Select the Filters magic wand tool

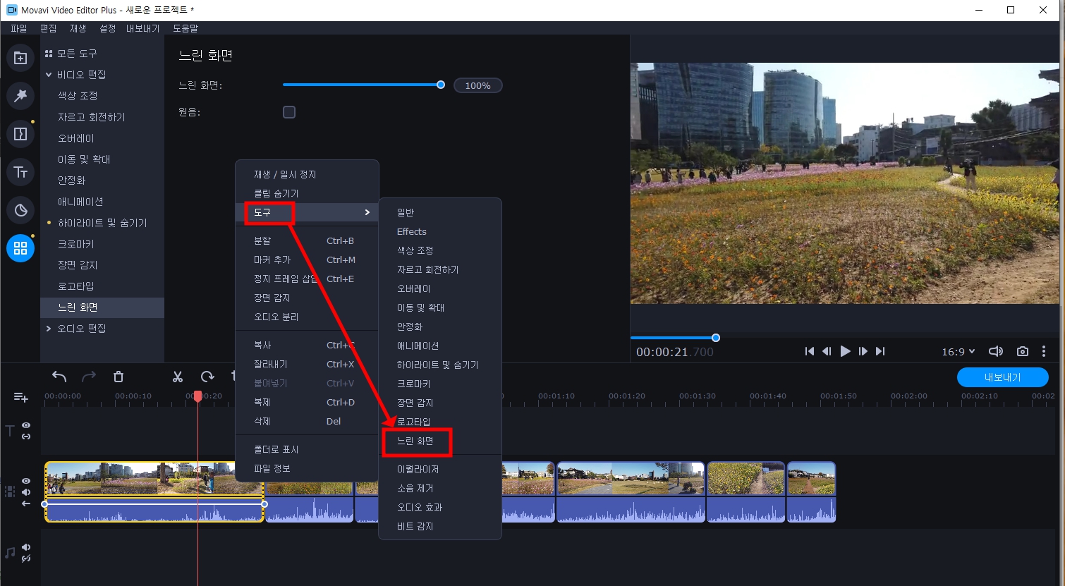[x=20, y=96]
